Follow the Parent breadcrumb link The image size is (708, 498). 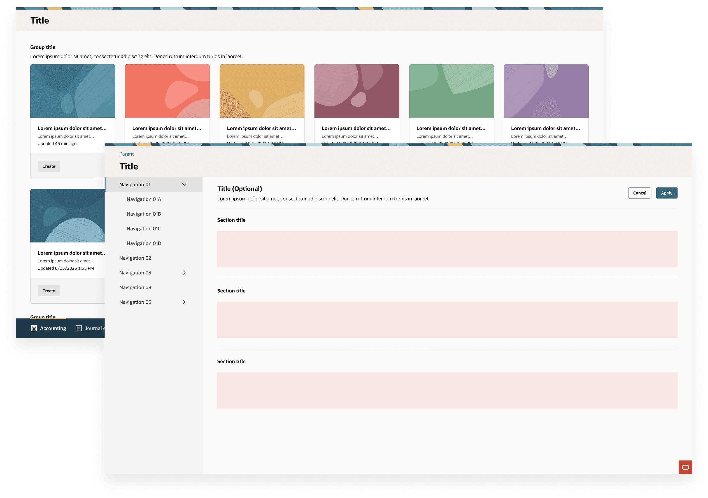coord(126,154)
